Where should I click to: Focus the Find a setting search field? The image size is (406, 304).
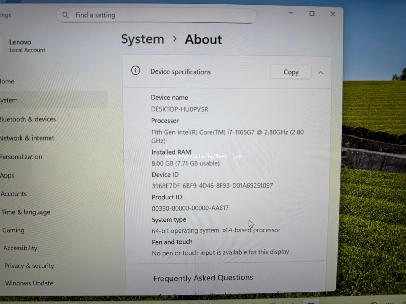coord(157,15)
